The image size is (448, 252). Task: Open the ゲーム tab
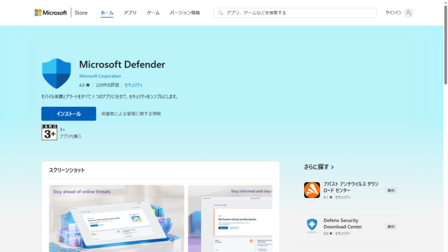click(153, 13)
